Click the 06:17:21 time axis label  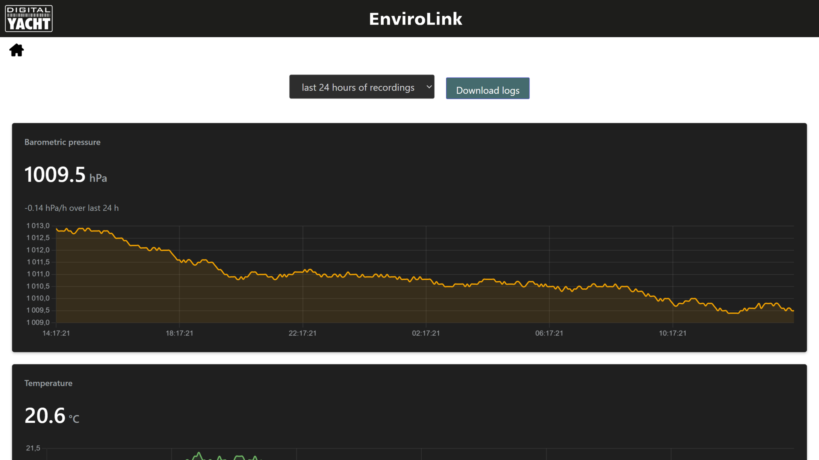coord(549,333)
